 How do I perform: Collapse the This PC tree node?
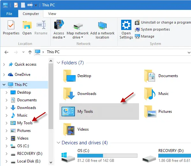pos(4,84)
